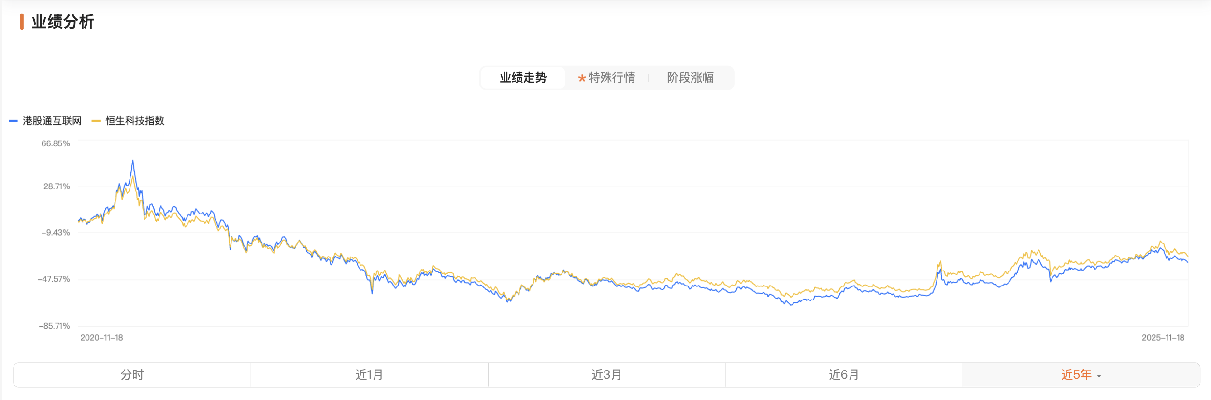
Task: Choose the 近6月 time range
Action: [844, 375]
